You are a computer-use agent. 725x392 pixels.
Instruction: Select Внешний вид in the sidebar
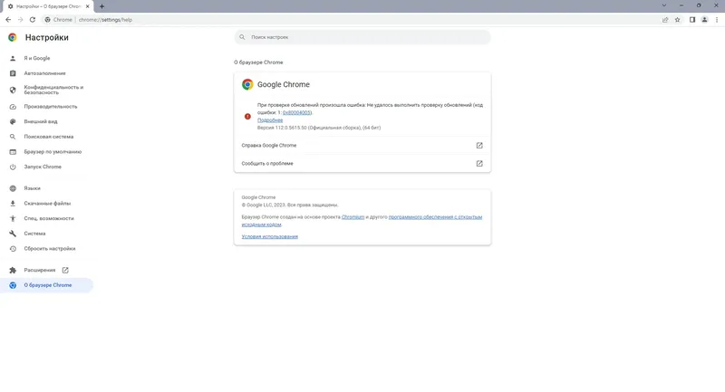click(x=41, y=120)
